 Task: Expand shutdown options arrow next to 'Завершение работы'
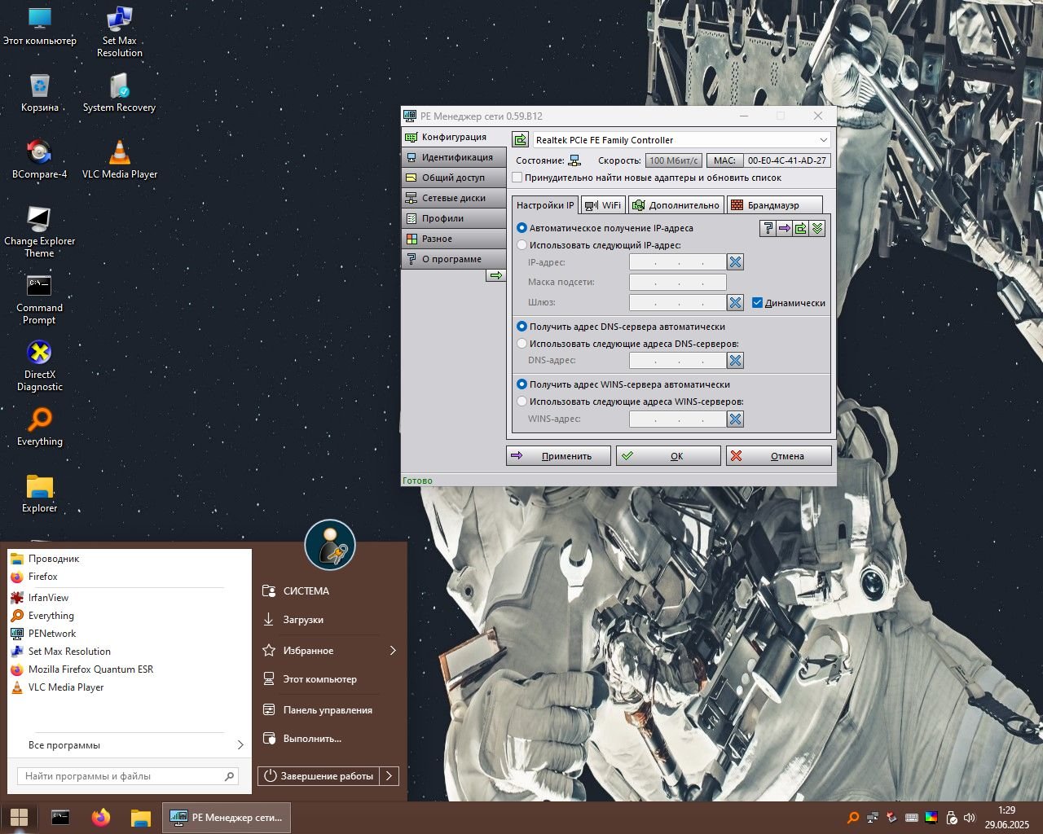(x=389, y=776)
